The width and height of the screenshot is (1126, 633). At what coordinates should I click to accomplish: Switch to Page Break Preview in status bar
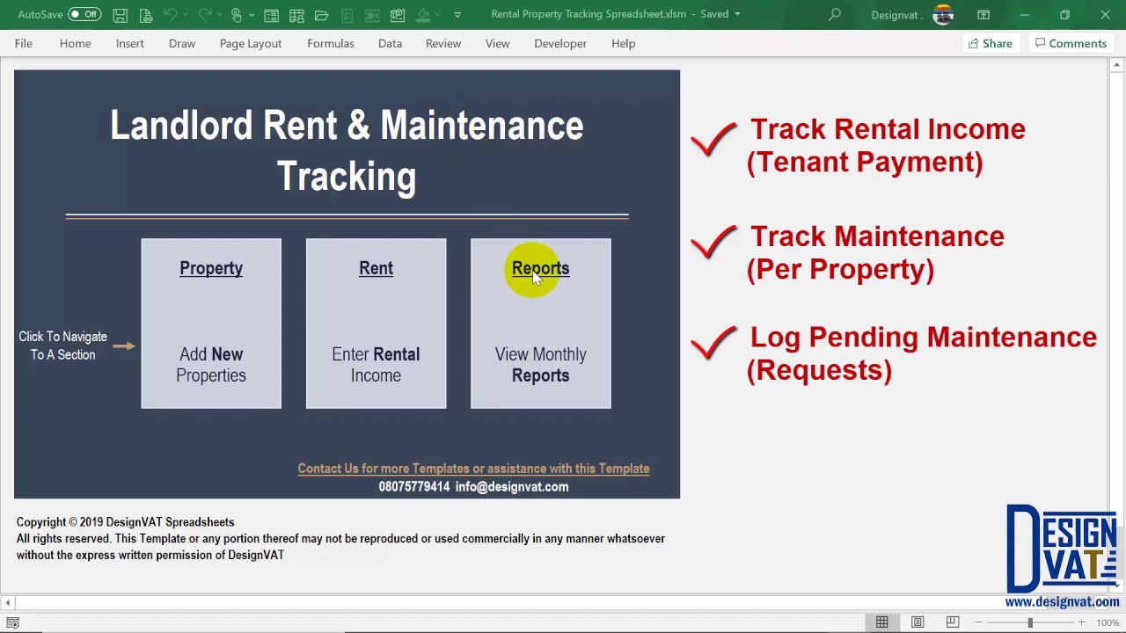953,622
